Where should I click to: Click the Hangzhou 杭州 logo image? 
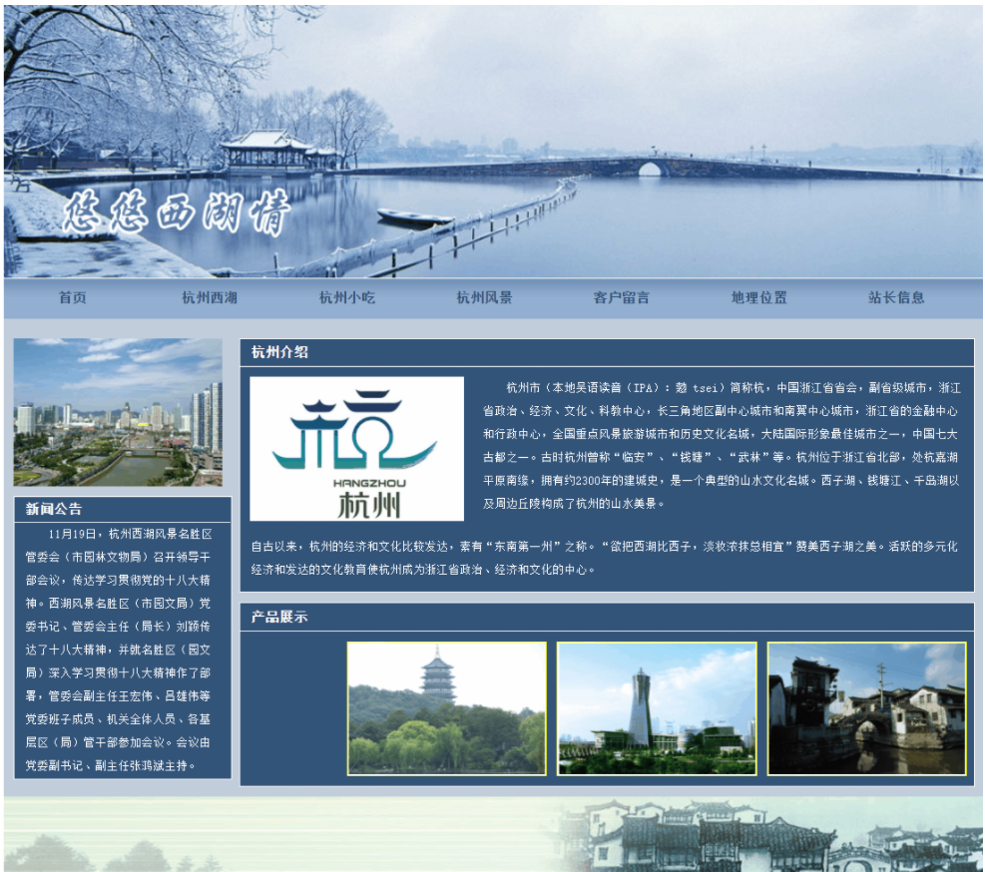click(x=357, y=449)
